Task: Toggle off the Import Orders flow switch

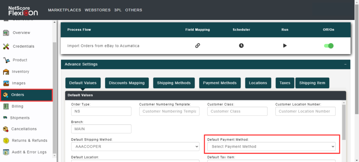Action: coord(328,46)
